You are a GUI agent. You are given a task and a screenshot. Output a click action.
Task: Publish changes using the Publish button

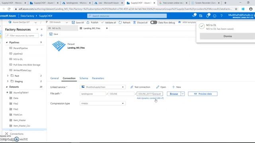(92, 22)
